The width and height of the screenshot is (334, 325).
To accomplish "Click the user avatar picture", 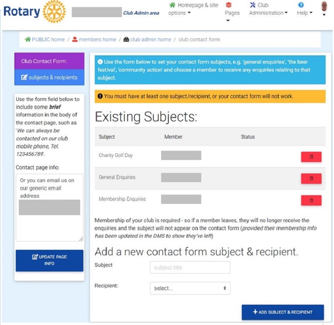I will coord(324,6).
